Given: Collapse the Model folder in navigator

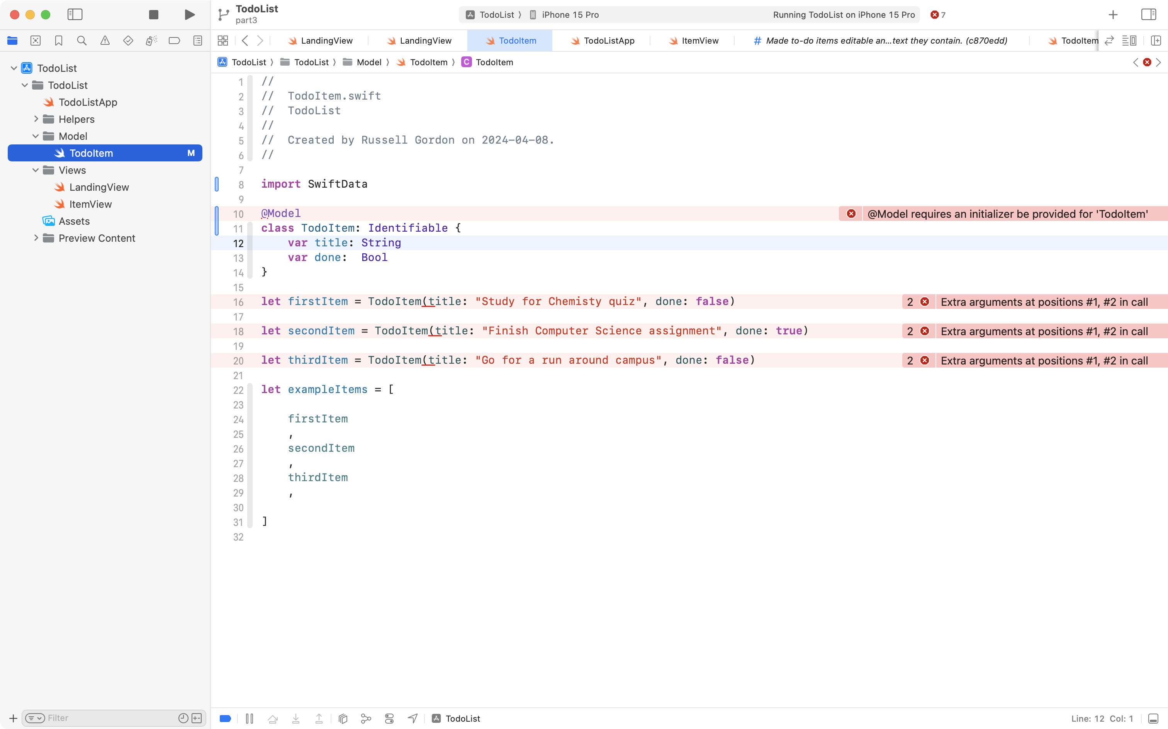Looking at the screenshot, I should (35, 136).
